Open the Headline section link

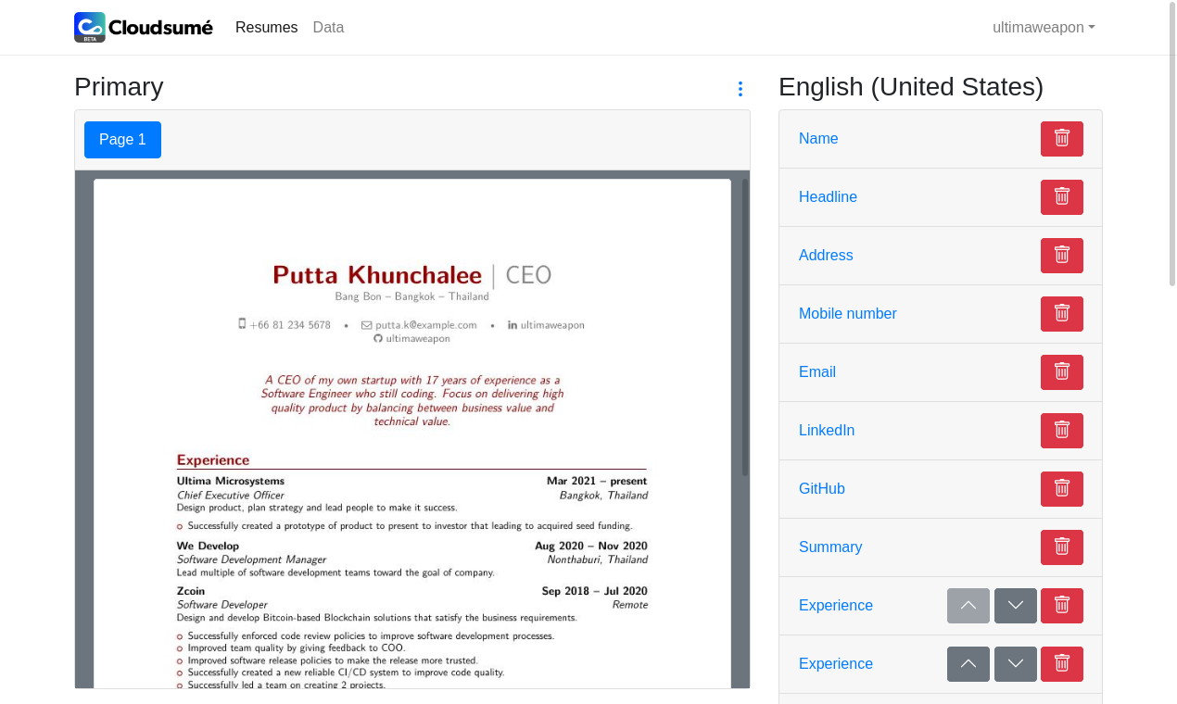828,197
